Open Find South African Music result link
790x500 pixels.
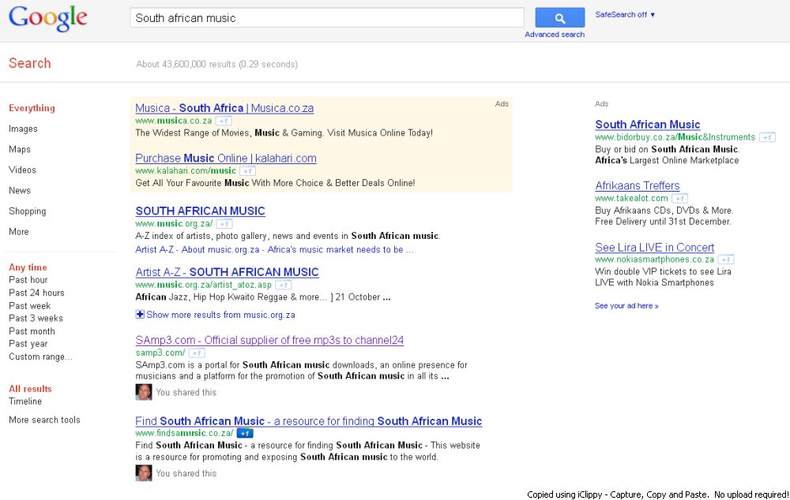click(x=308, y=421)
